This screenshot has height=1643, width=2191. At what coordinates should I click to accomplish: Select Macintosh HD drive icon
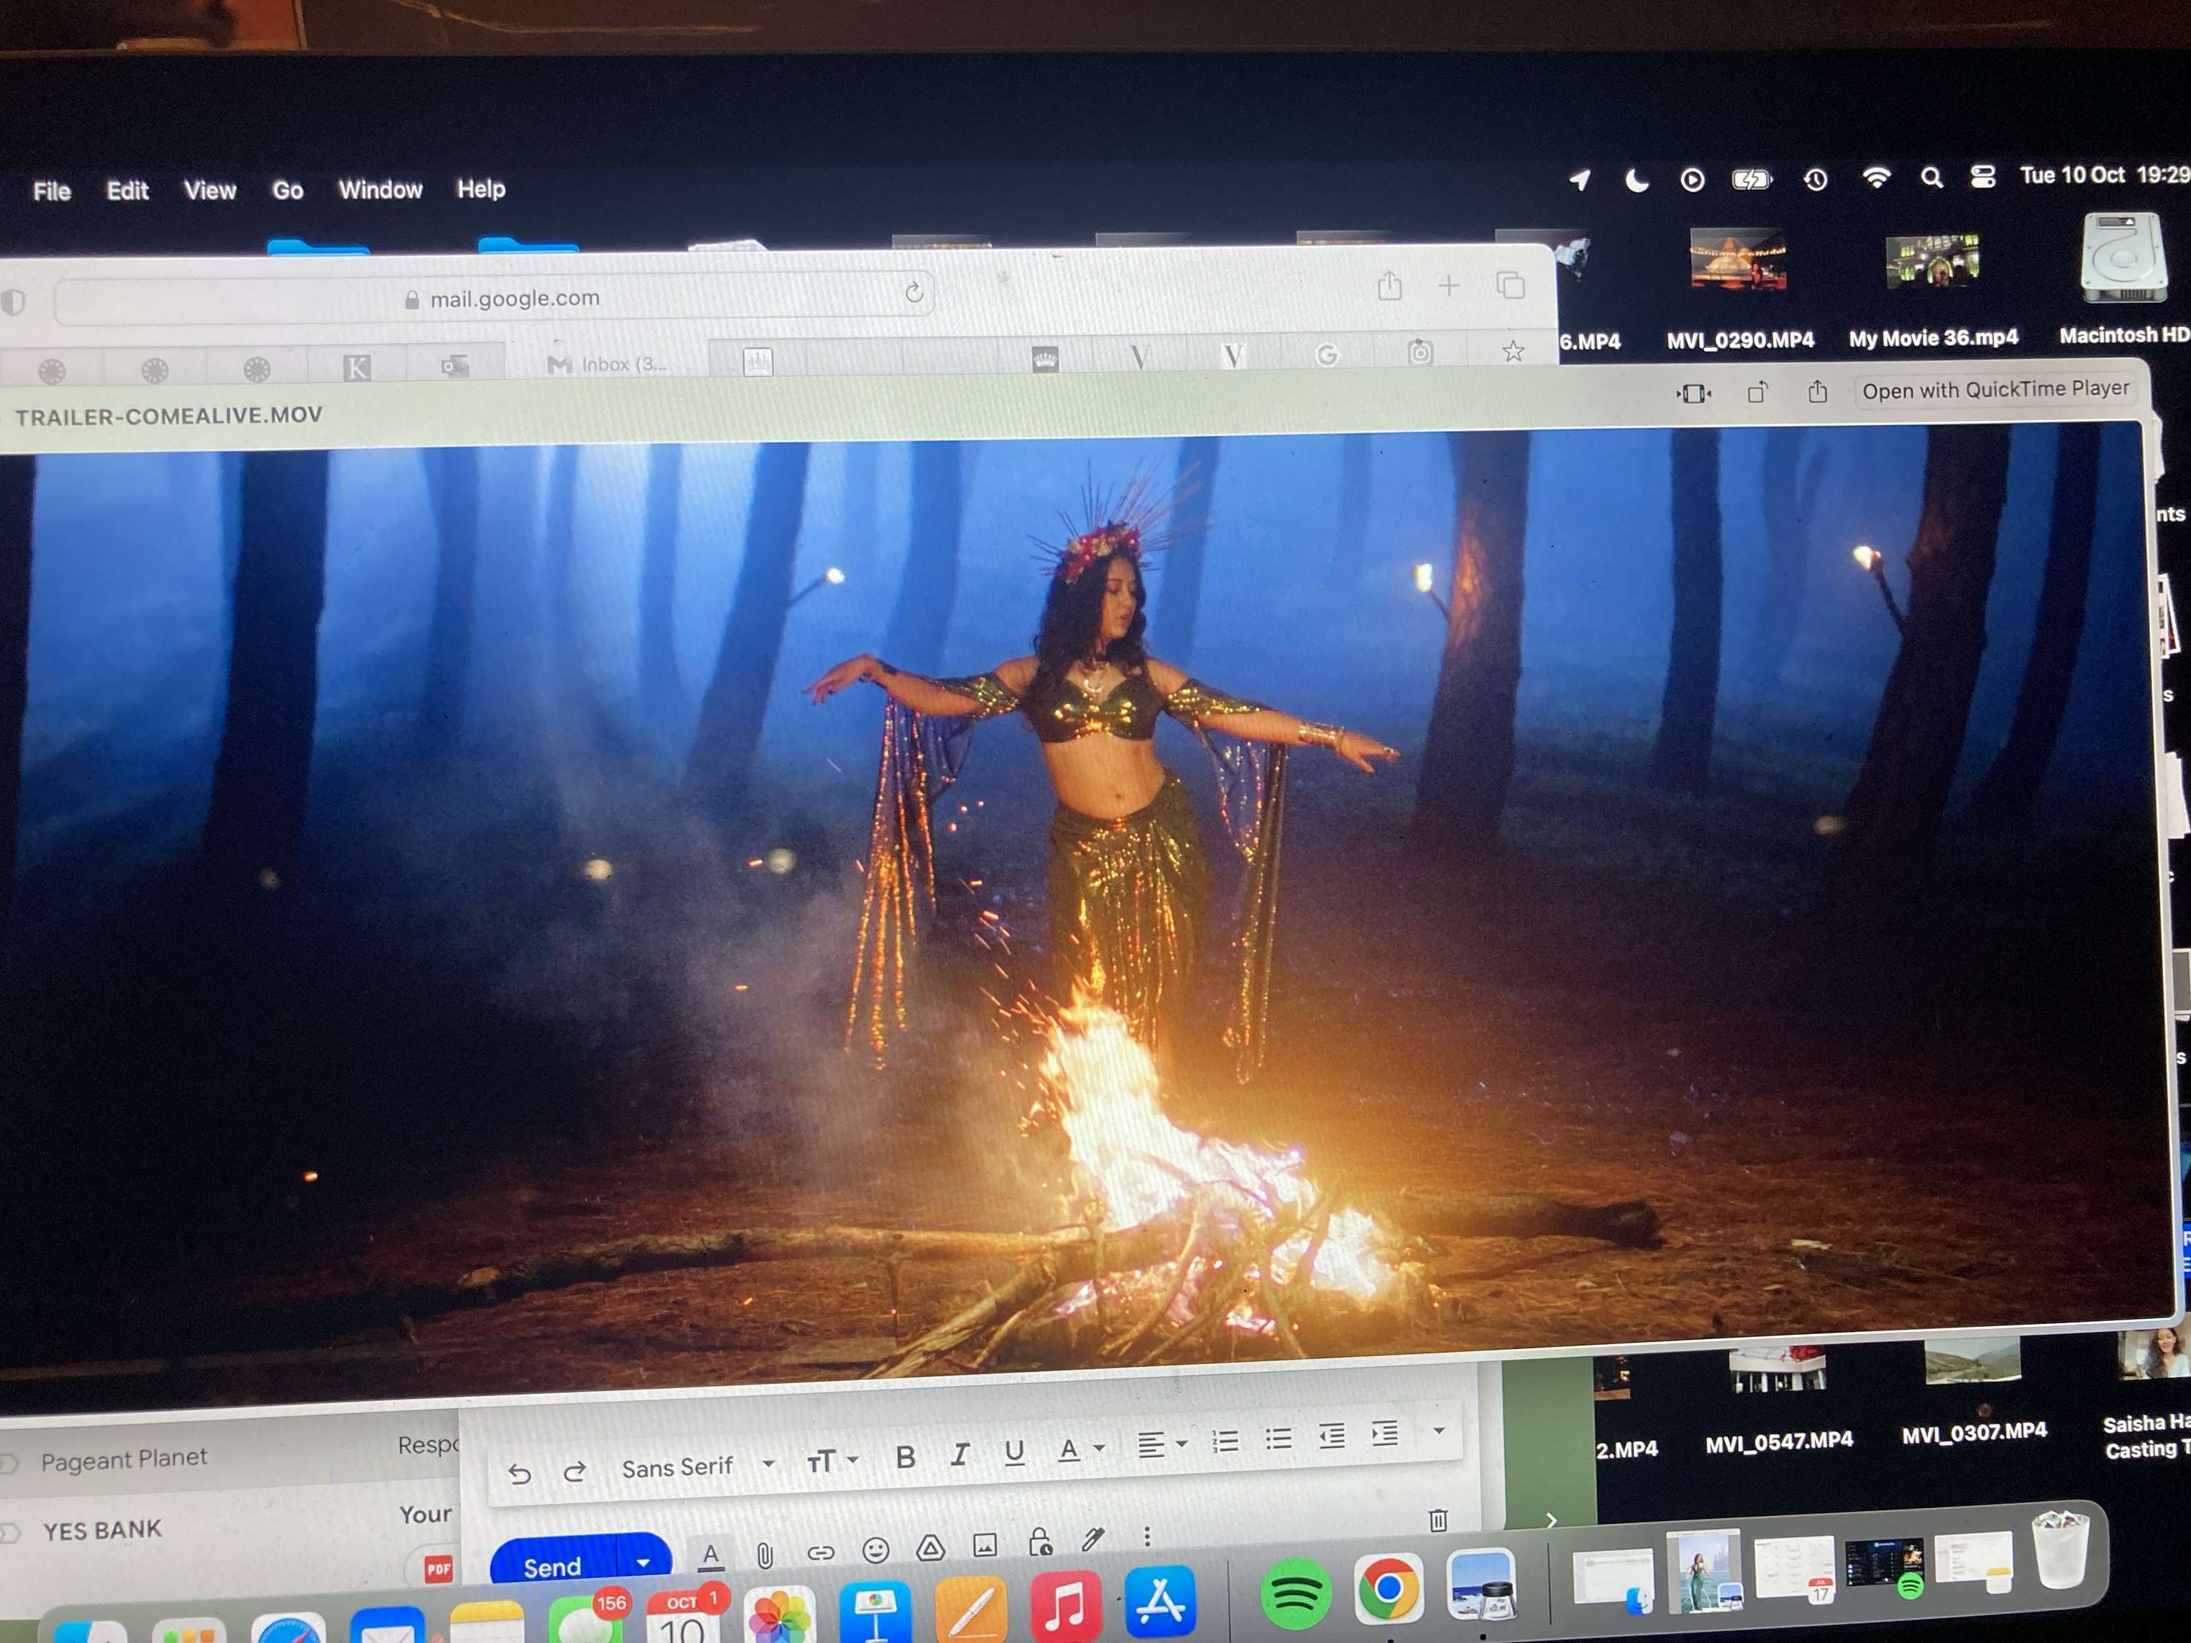[x=2124, y=278]
